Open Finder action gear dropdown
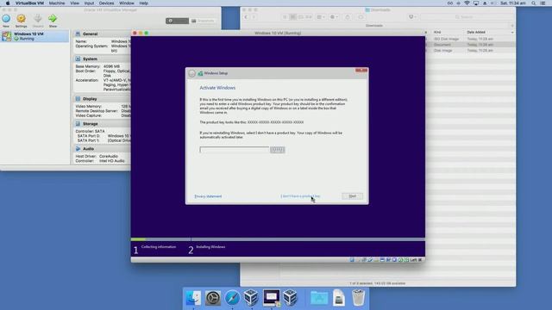The image size is (552, 310). (334, 17)
